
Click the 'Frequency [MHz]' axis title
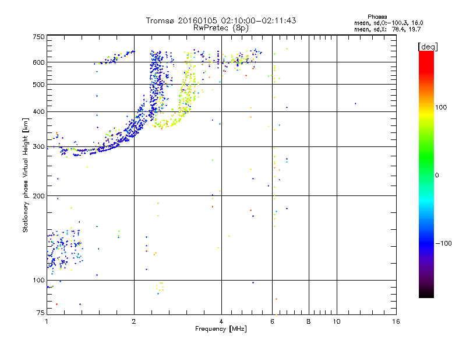coord(221,329)
